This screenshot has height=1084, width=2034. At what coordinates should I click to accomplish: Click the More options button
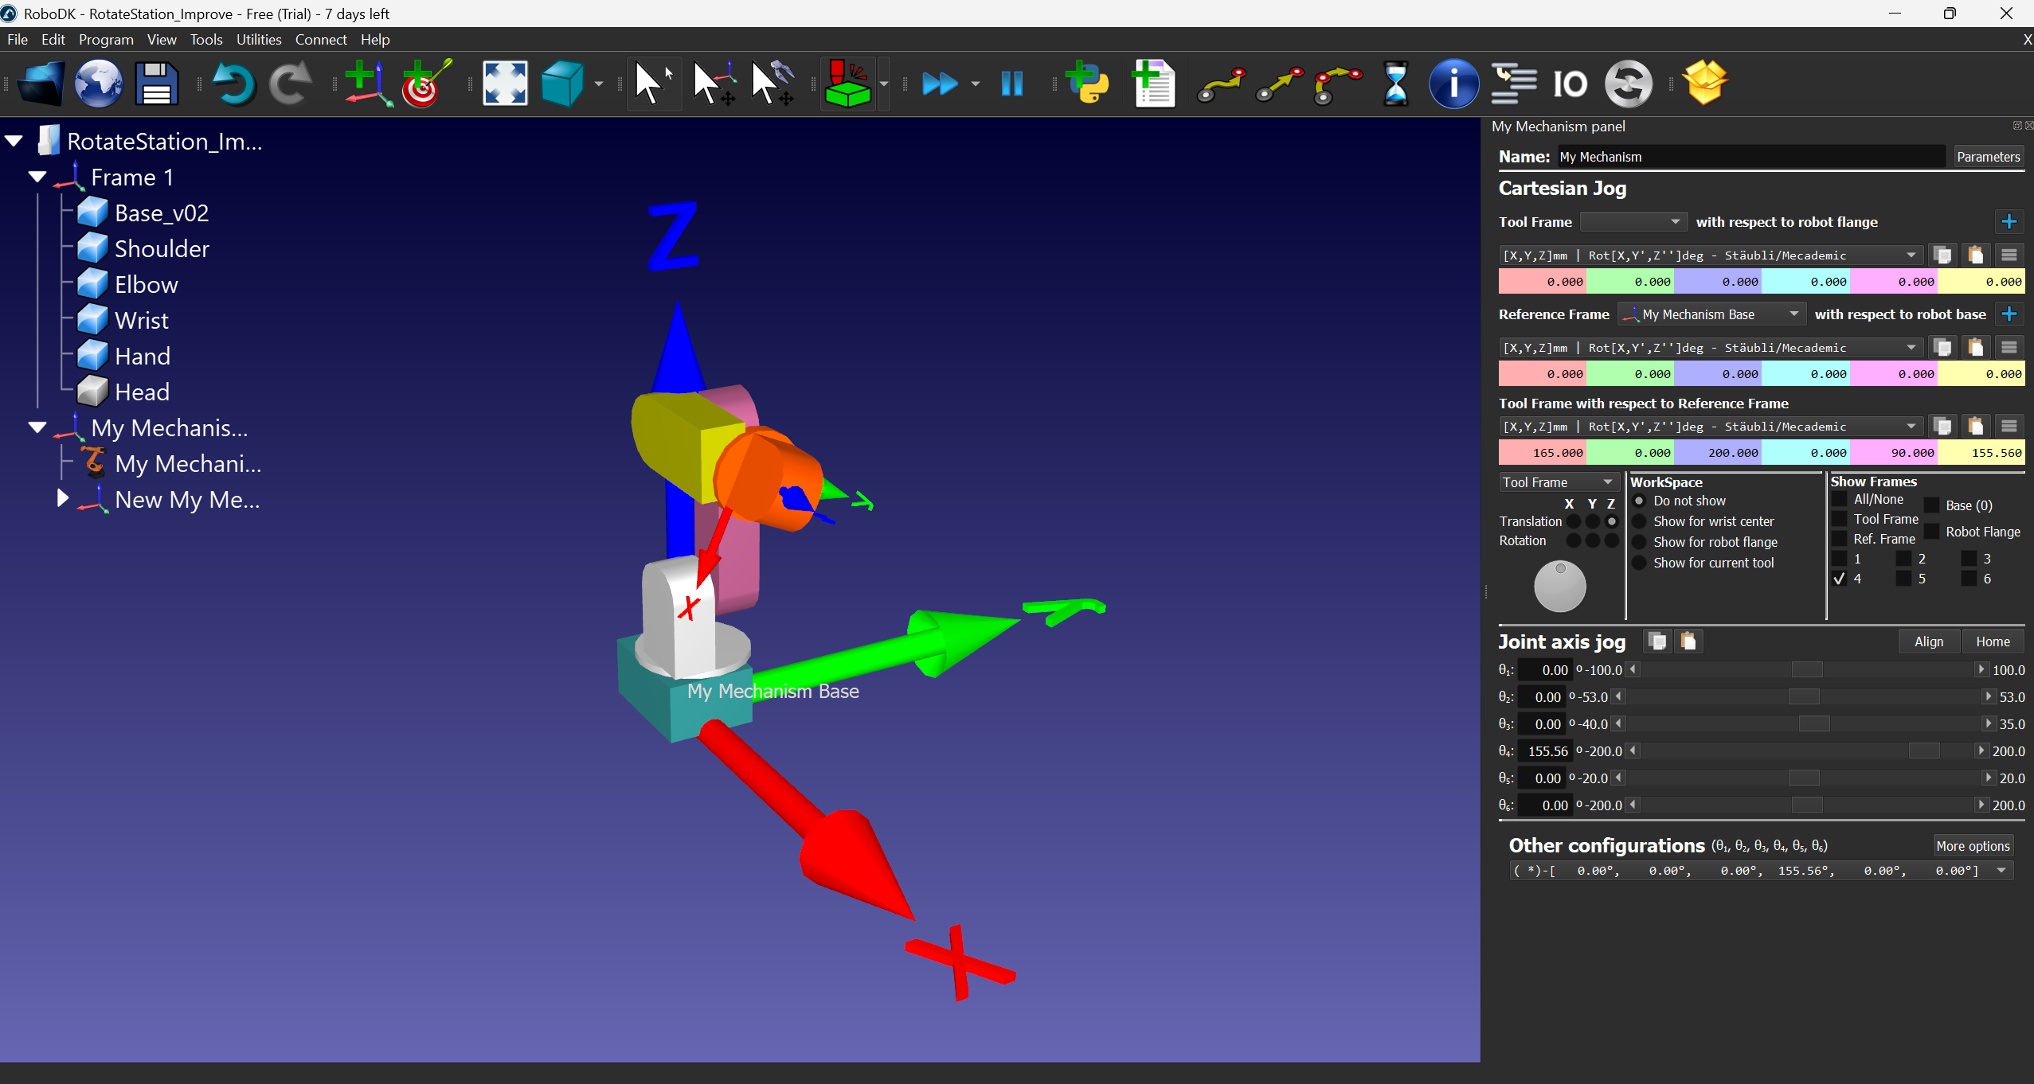tap(1972, 846)
